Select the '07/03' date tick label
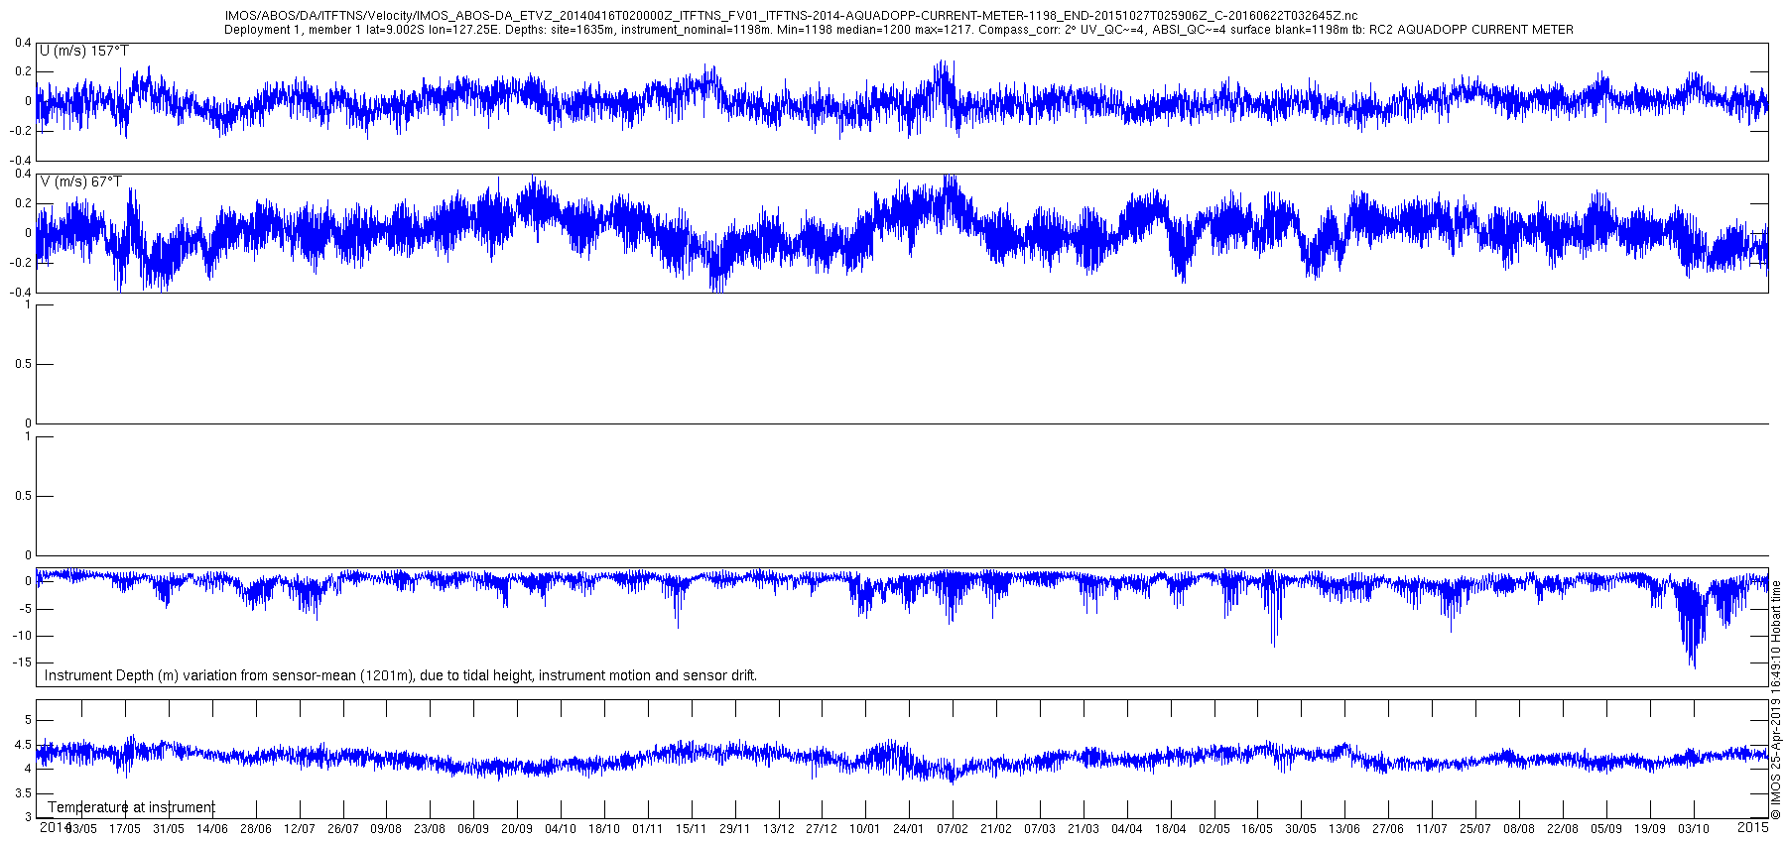Image resolution: width=1786 pixels, height=843 pixels. pos(1040,829)
